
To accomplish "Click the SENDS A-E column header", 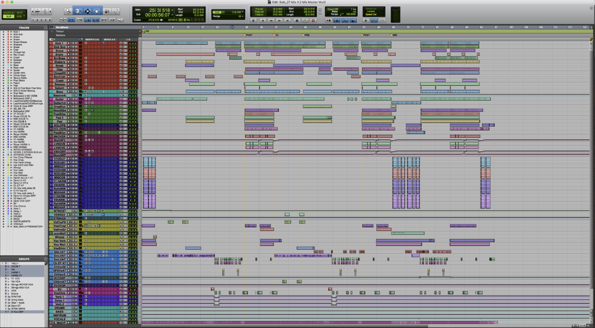I will point(110,40).
